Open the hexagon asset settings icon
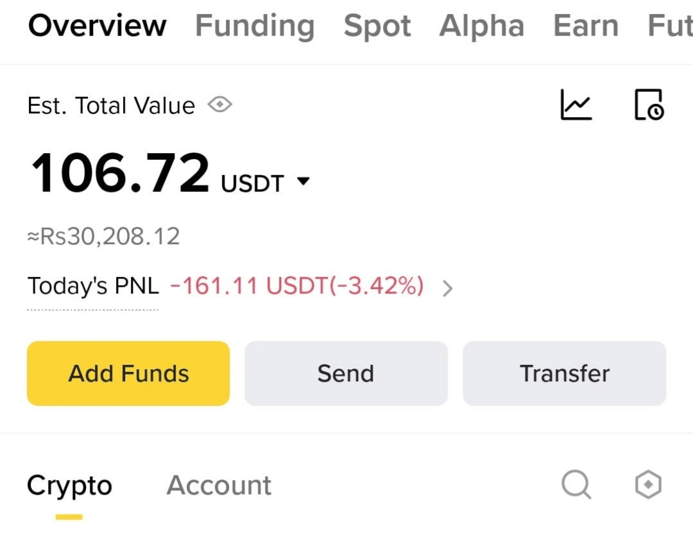 648,485
